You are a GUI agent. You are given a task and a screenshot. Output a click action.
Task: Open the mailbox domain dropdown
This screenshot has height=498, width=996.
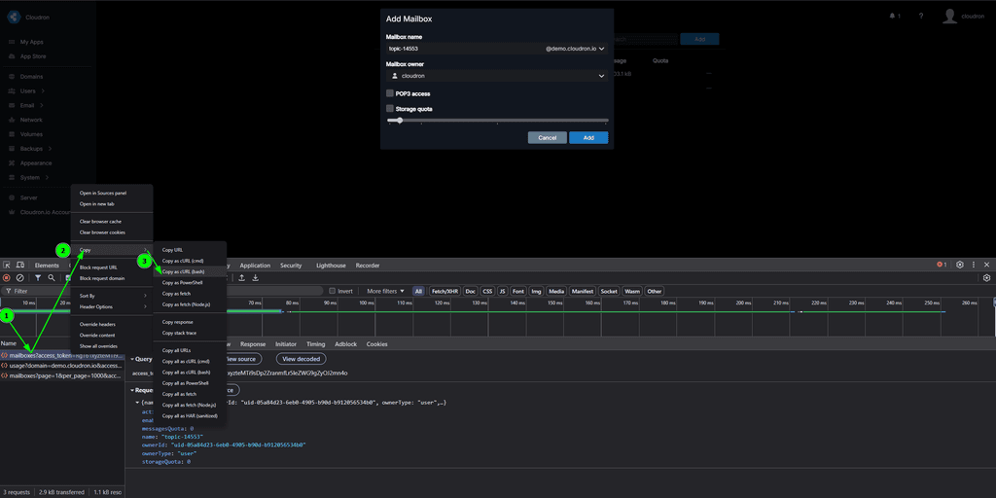(575, 48)
